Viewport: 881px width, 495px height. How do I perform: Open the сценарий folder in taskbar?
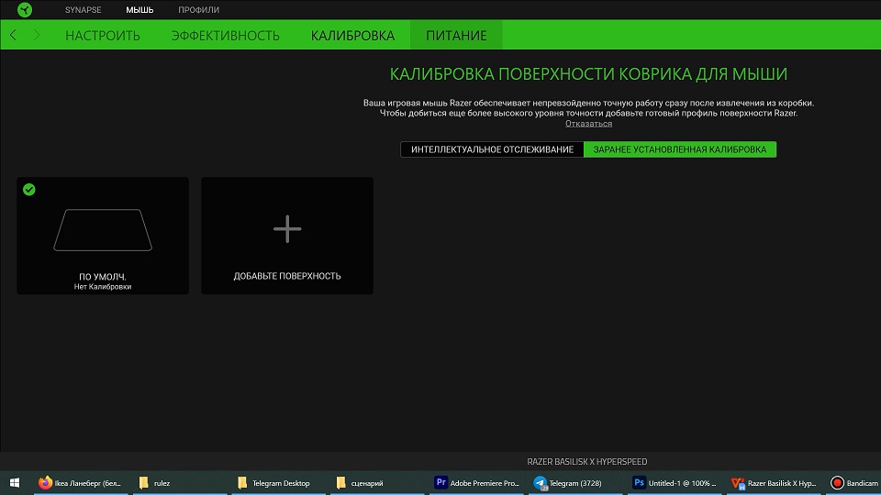(377, 483)
